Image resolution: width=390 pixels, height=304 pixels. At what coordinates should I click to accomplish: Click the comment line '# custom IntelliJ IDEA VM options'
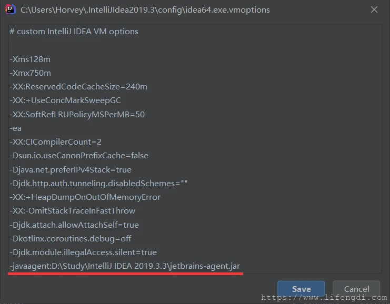coord(74,32)
